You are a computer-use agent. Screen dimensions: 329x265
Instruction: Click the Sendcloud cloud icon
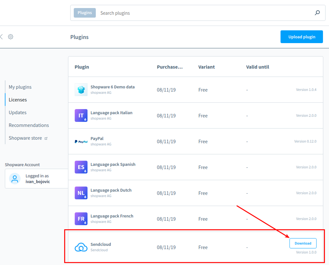[81, 247]
